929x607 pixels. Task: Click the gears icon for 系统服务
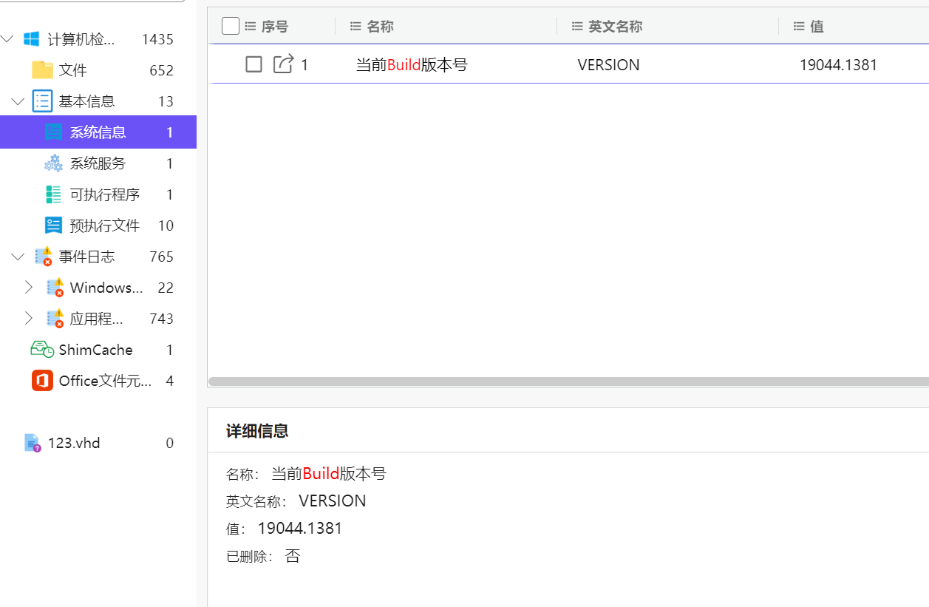[x=54, y=163]
